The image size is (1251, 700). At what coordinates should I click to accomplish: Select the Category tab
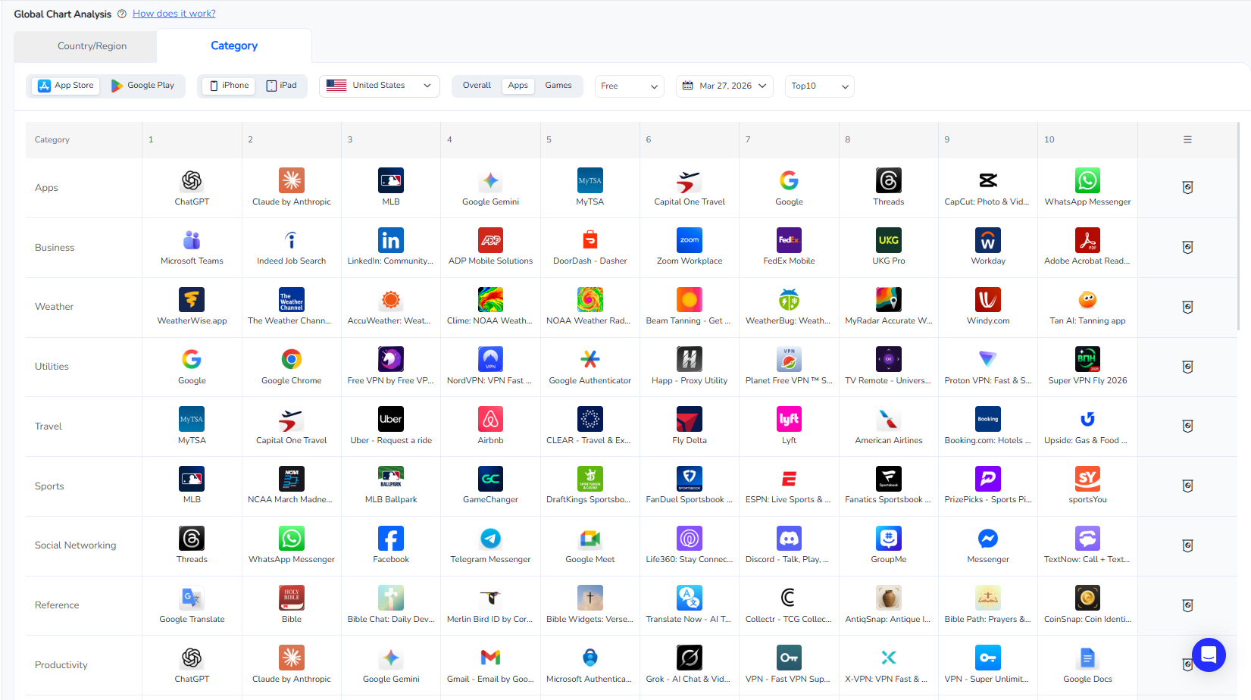(x=233, y=45)
